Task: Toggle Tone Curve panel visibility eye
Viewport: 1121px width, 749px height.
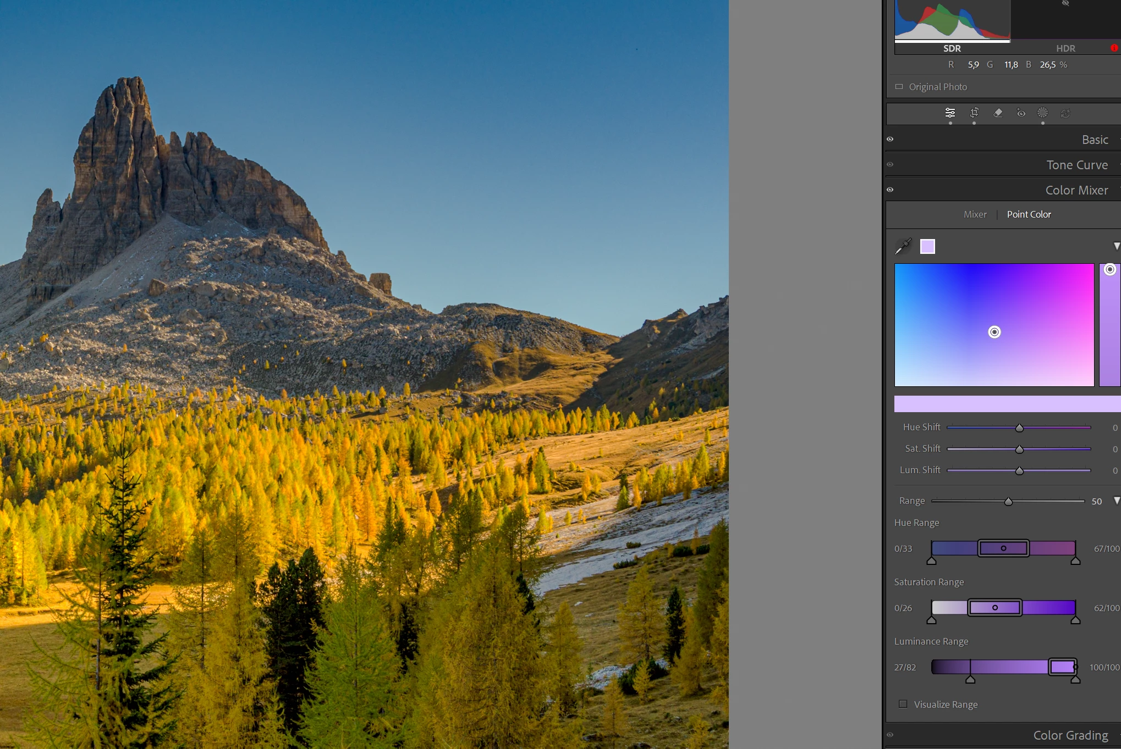Action: tap(890, 165)
